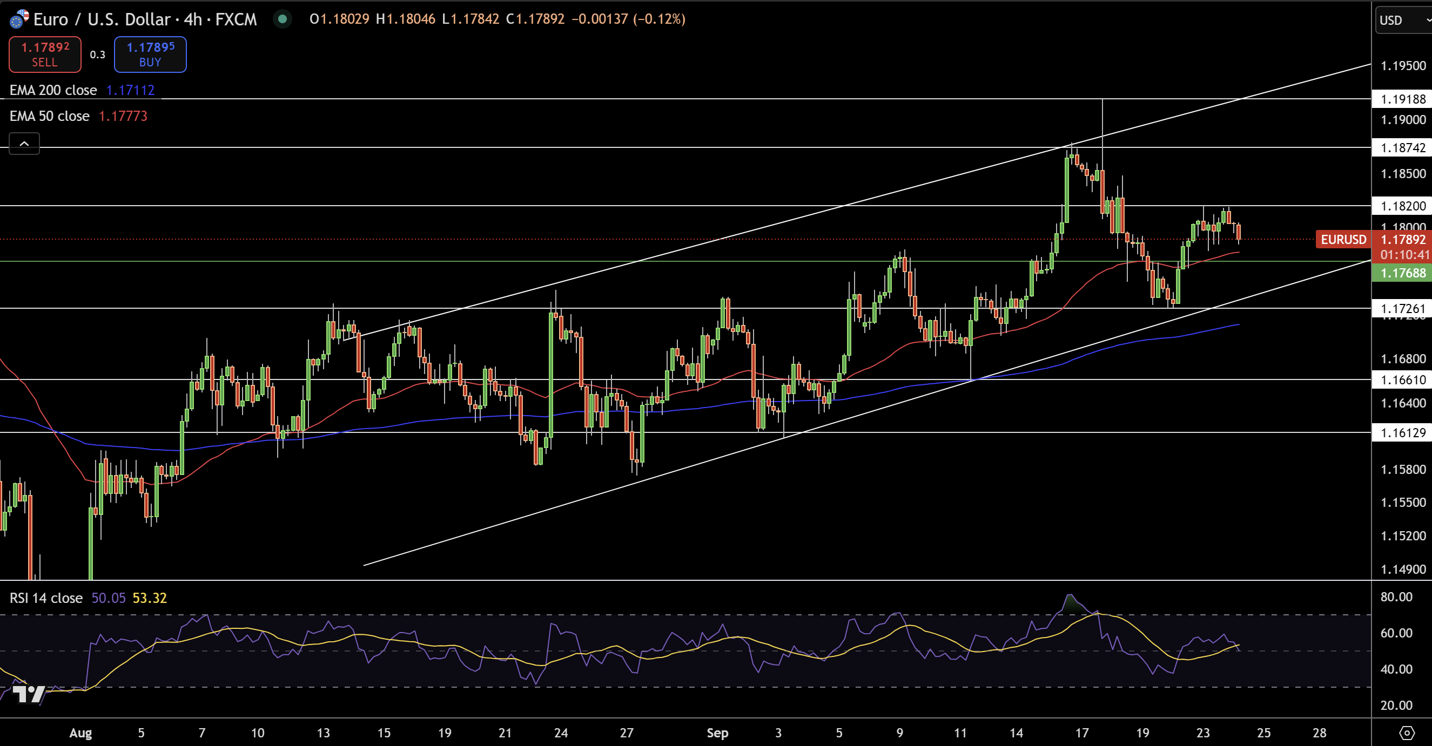Click the current price 1.17892 axis label

[x=1402, y=240]
